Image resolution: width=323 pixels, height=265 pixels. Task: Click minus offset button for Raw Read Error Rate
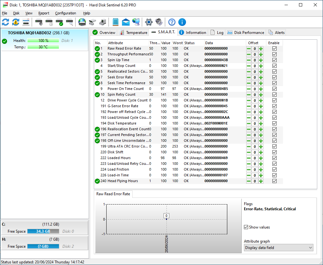coord(249,49)
